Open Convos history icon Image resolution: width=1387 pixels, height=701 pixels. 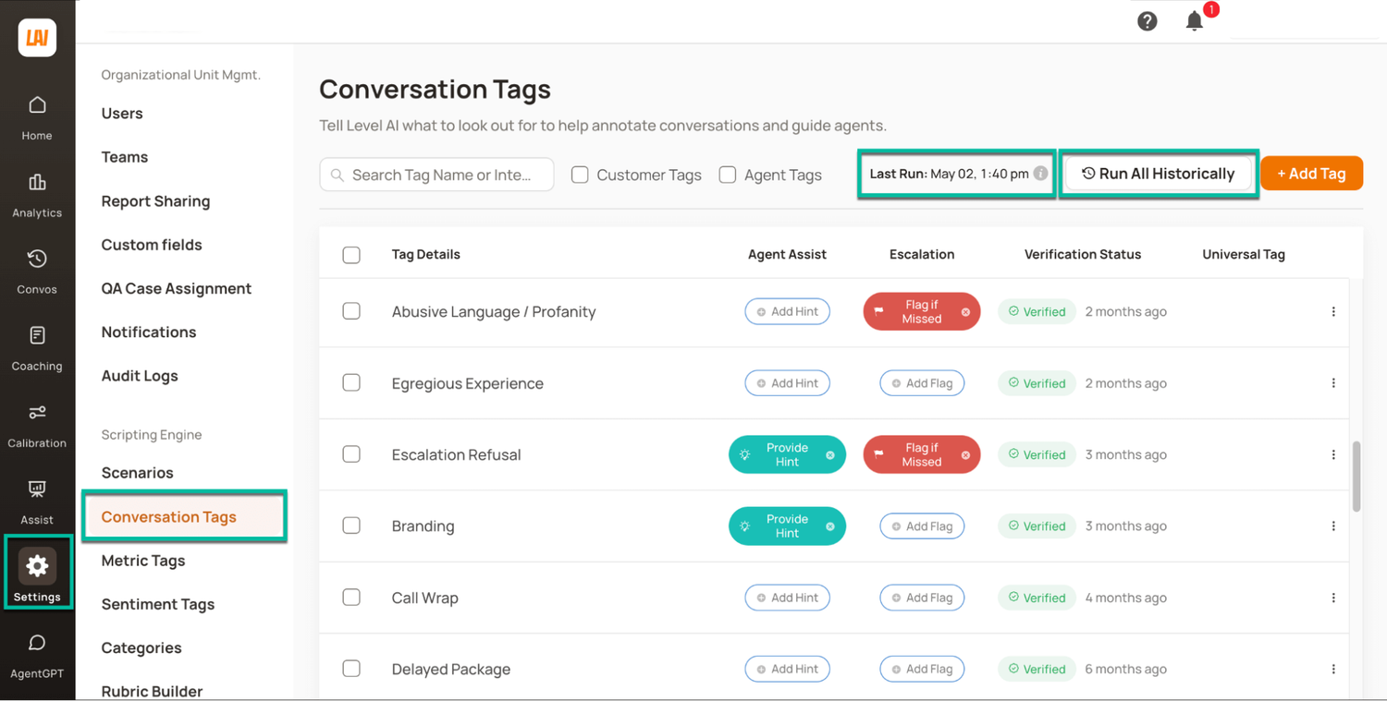click(37, 259)
